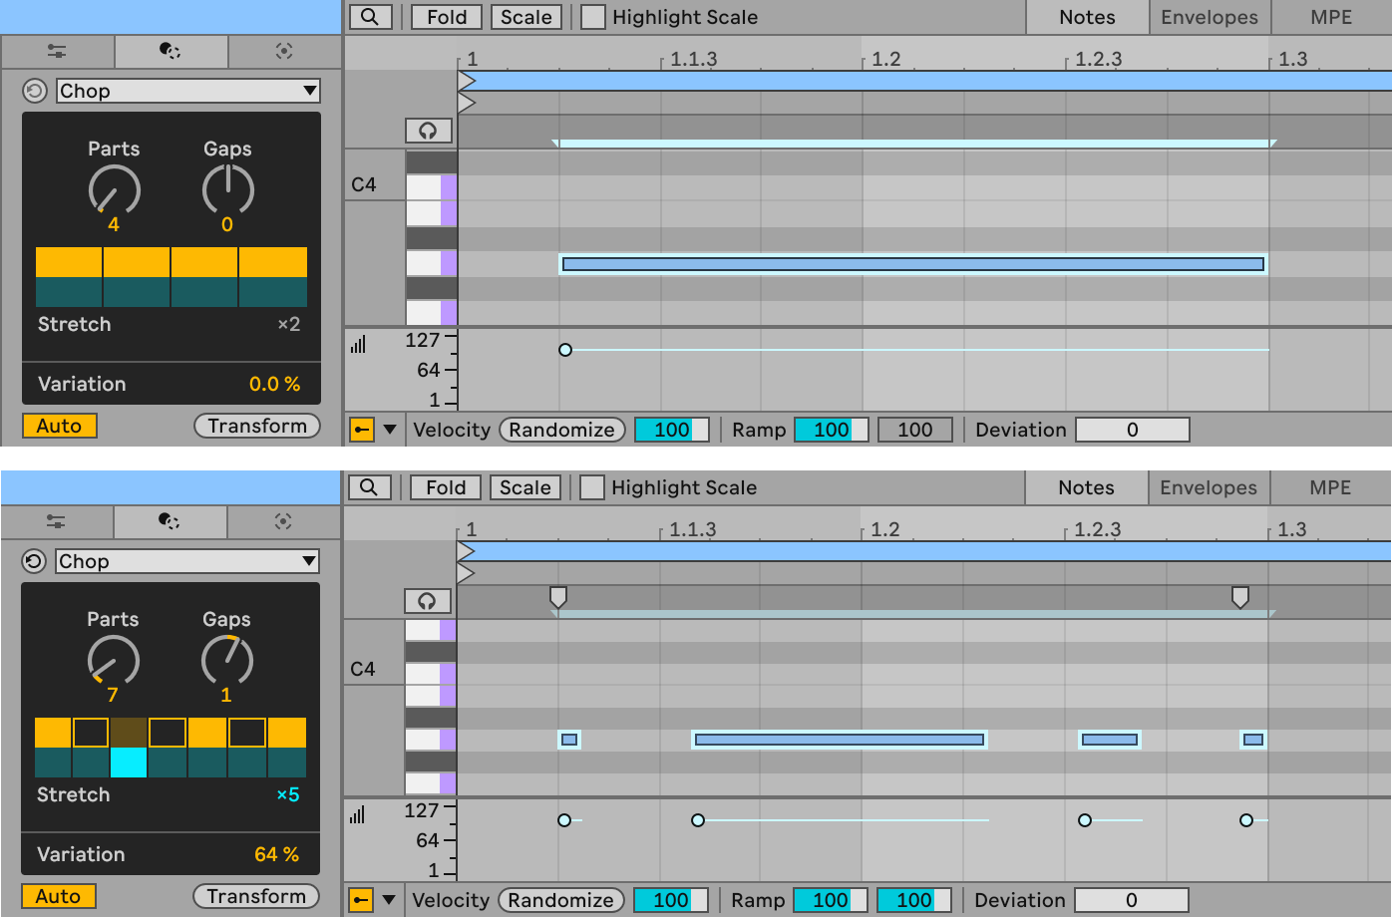Click the yellow lane selector icon in the bottom editor
1392x917 pixels.
click(360, 900)
